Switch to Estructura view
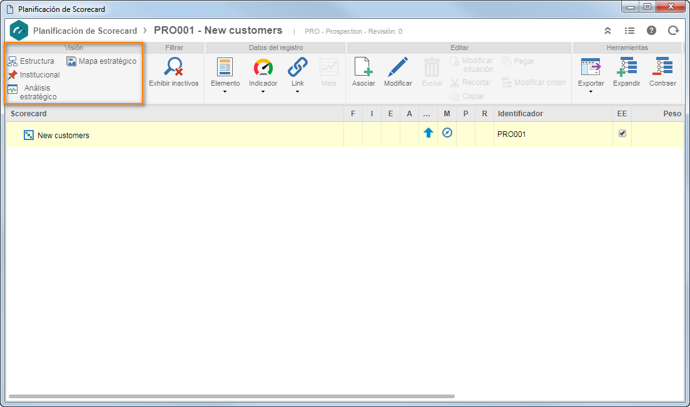The width and height of the screenshot is (690, 407). coord(31,61)
